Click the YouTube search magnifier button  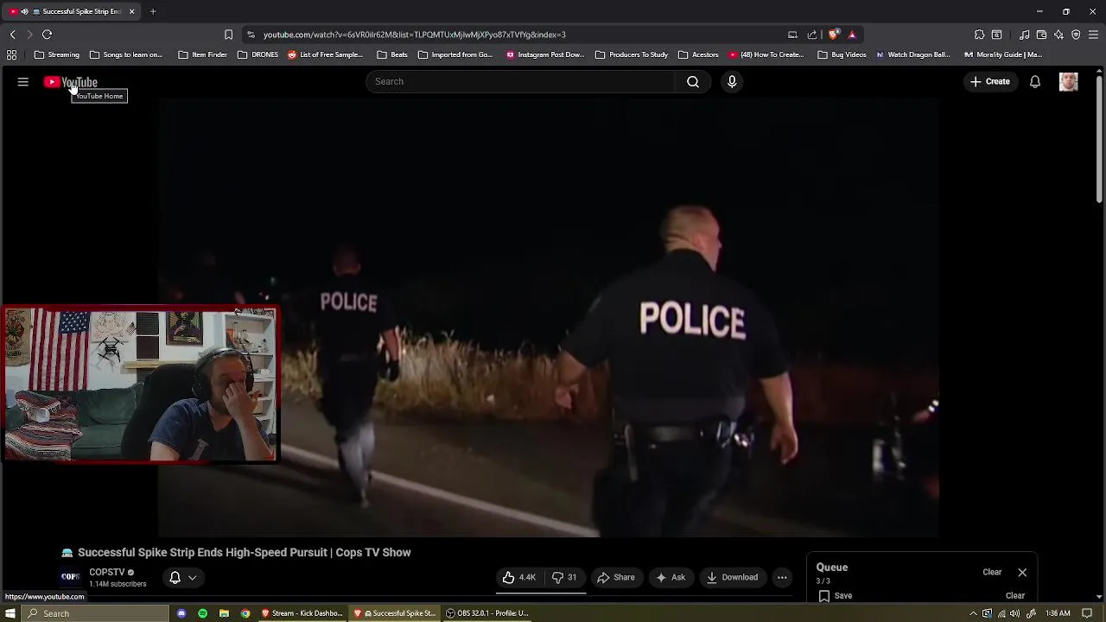693,81
